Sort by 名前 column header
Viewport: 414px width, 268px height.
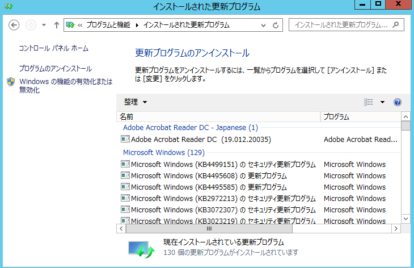pos(218,116)
